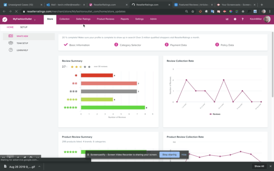Stop the browser page loading
Viewport: 274px width, 171px height.
coord(16,12)
